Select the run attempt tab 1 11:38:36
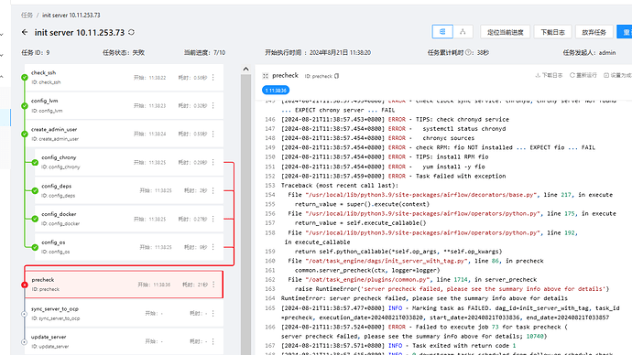 point(276,91)
